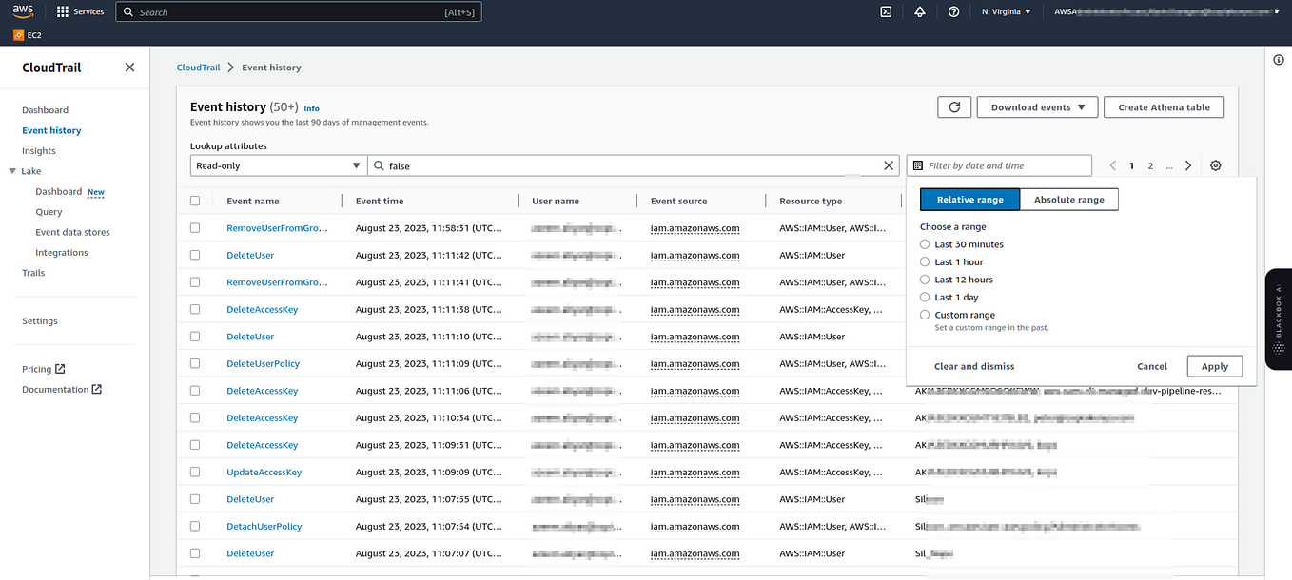Open the table preferences gear icon

click(x=1215, y=164)
